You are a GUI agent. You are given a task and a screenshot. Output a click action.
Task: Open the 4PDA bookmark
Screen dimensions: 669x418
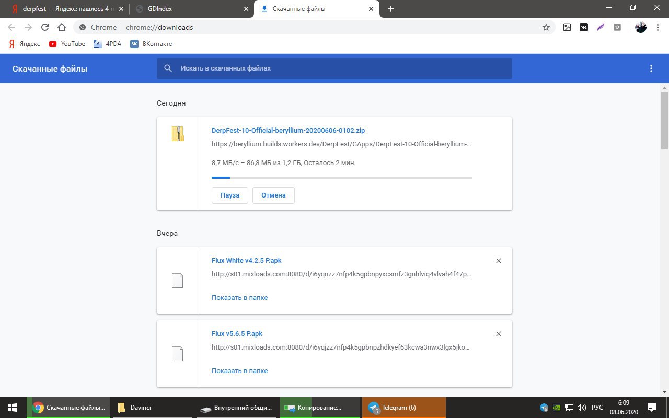107,44
